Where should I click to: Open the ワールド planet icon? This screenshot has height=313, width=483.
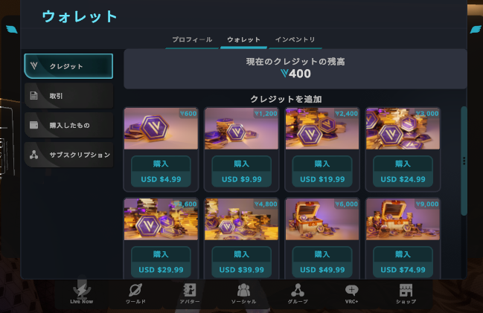tap(135, 290)
